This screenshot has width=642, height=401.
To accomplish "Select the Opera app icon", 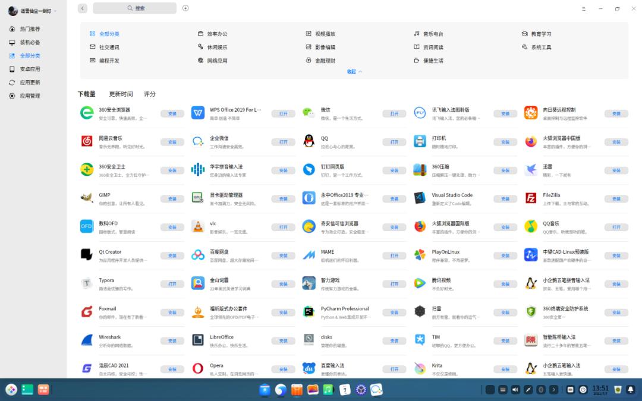I will coord(198,368).
